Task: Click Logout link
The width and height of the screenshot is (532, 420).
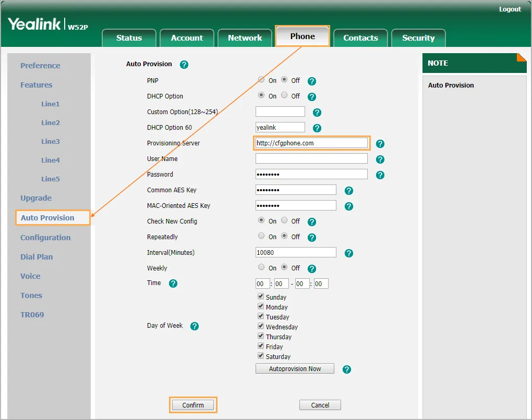Action: (510, 9)
